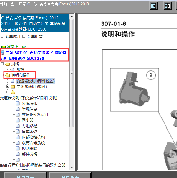The width and height of the screenshot is (177, 178).
Task: Click the 307-01-6 page heading
Action: pos(113,24)
